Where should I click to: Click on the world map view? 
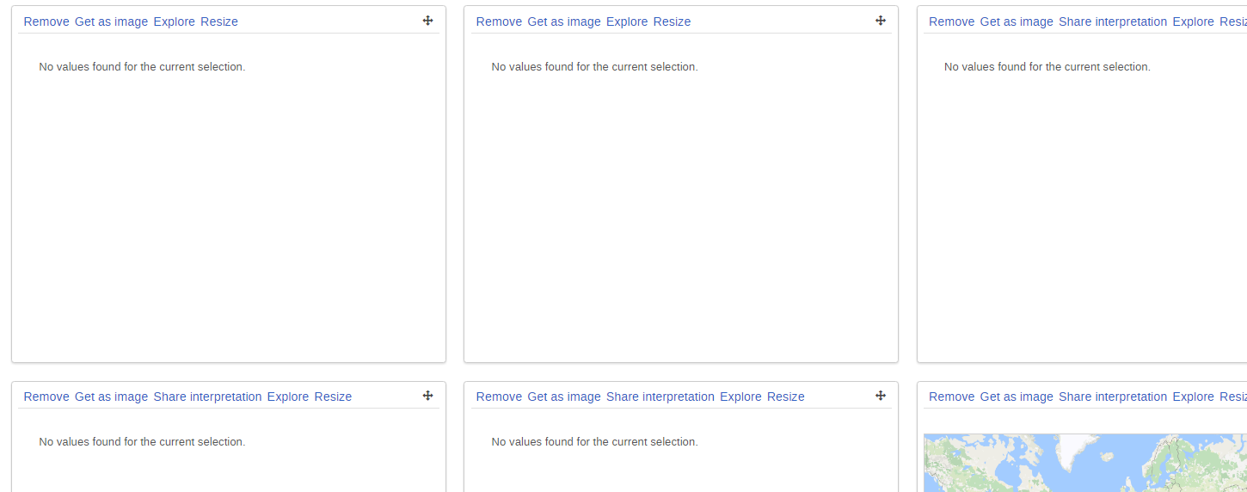pyautogui.click(x=1084, y=464)
